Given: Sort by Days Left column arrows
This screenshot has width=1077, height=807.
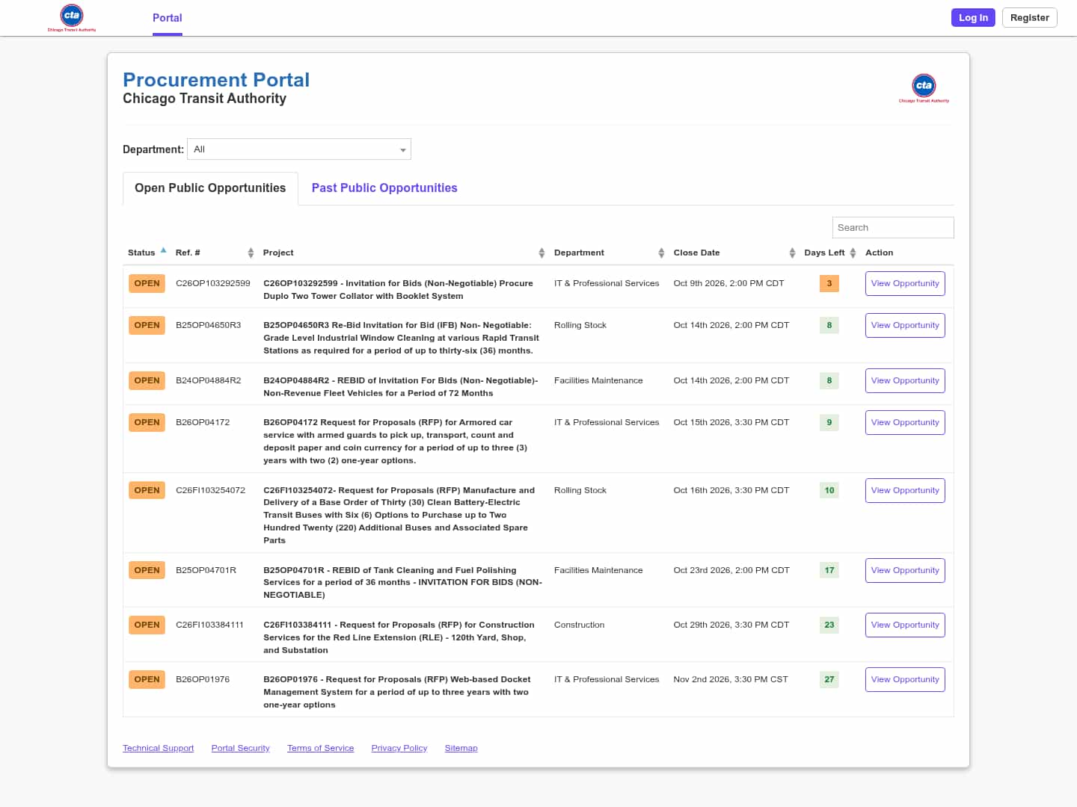Looking at the screenshot, I should point(853,253).
